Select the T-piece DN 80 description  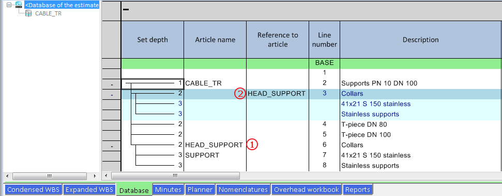[x=421, y=124]
